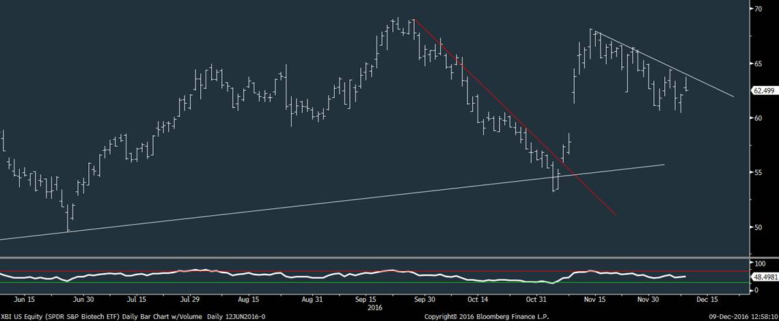Click the 50 price axis label
The image size is (779, 321).
pos(758,227)
